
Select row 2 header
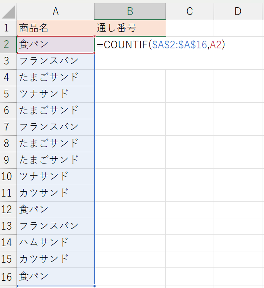click(8, 45)
